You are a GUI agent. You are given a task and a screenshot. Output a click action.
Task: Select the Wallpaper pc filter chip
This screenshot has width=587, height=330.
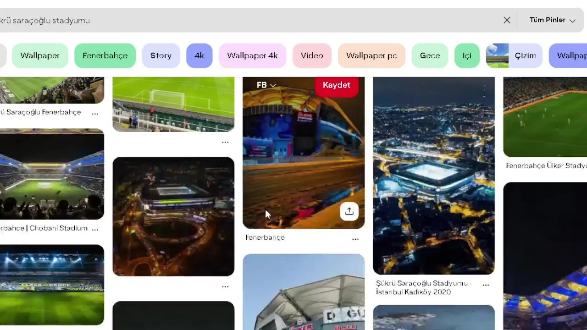tap(371, 55)
